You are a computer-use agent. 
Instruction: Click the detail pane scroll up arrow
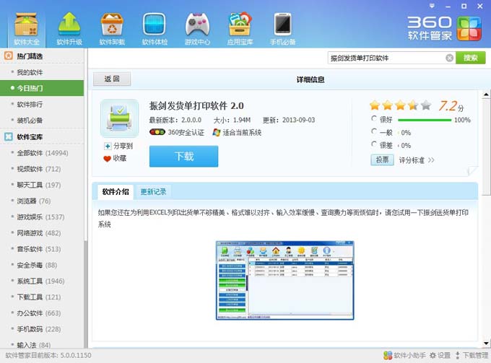tap(486, 95)
